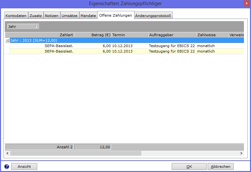Click monatlich in the yellow row
The image size is (251, 172).
coord(206,51)
